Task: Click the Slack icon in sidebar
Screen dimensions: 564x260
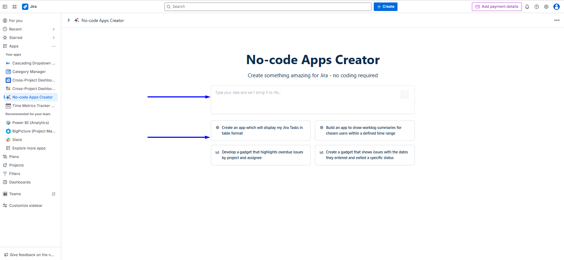Action: click(x=8, y=140)
